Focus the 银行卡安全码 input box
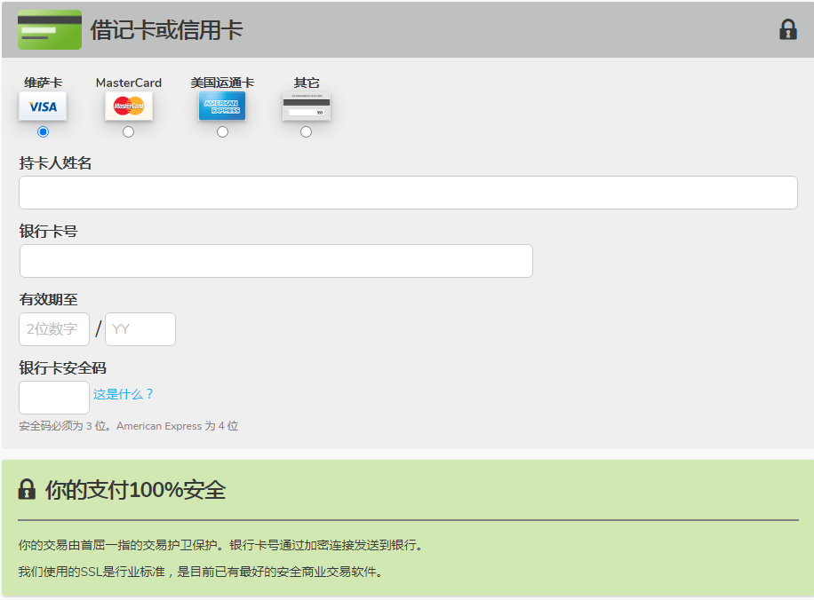The height and width of the screenshot is (600, 814). [x=54, y=398]
